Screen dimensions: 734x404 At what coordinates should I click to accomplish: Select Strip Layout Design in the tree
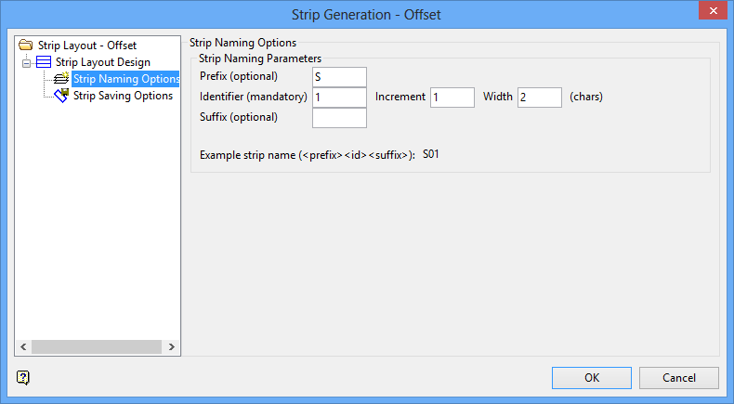click(x=102, y=62)
